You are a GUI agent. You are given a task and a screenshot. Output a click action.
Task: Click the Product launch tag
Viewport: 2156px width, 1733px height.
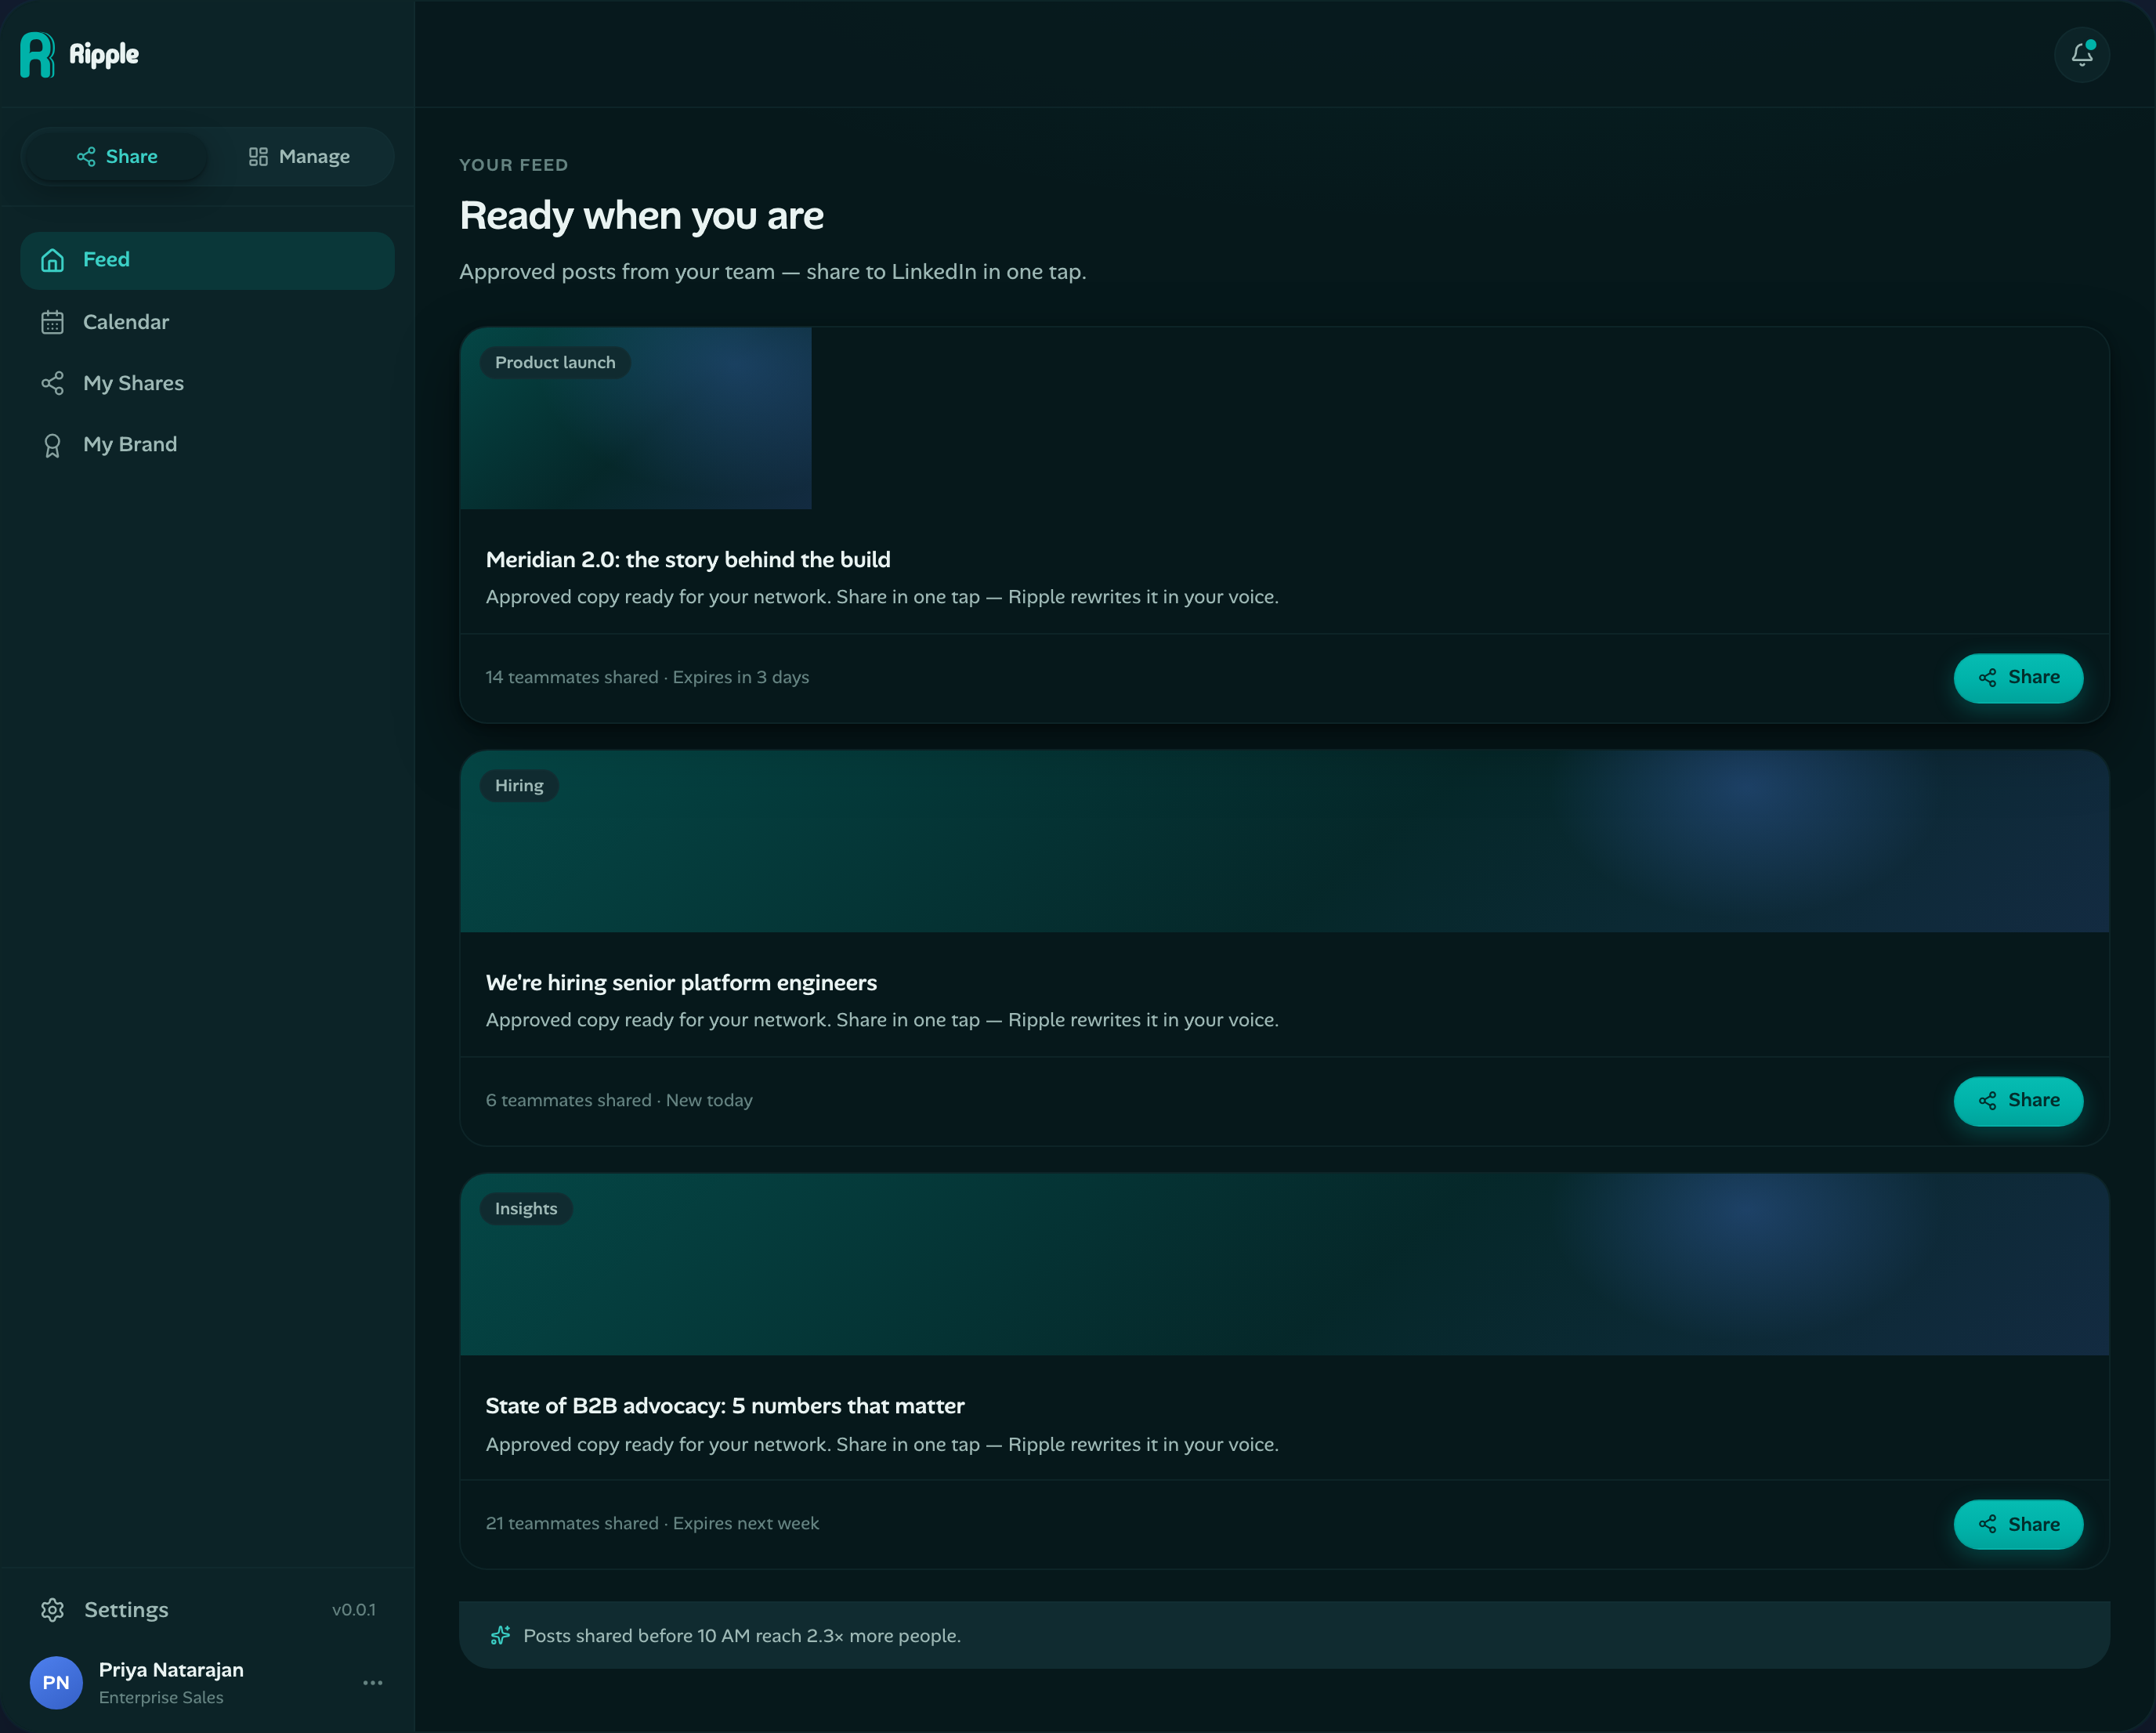(x=555, y=363)
